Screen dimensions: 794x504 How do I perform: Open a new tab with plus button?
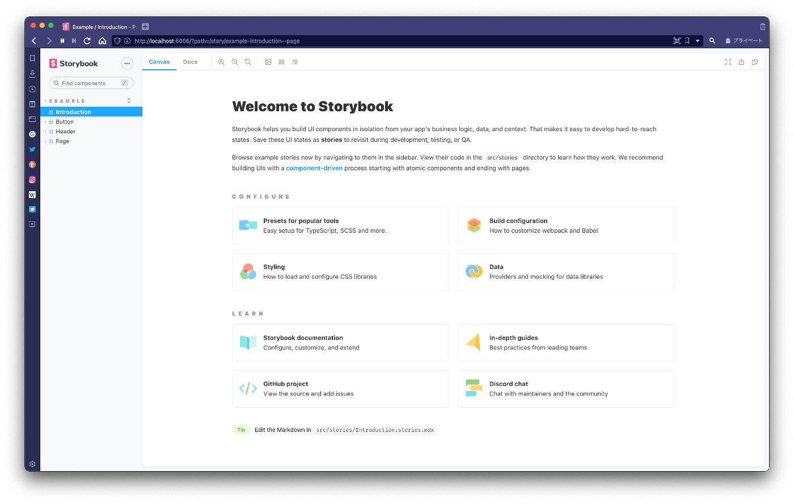tap(145, 27)
